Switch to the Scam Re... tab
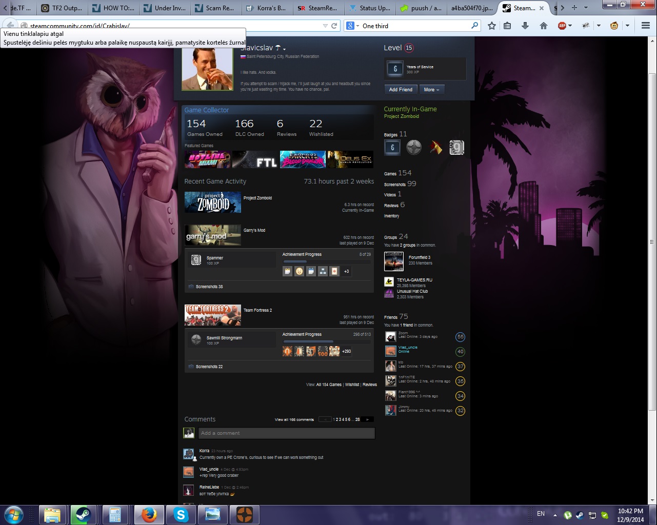657x525 pixels. [x=215, y=8]
